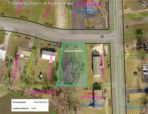Screen dimensions: 148x114
Task: Click the '133.87' dimension label
Action: [109, 103]
